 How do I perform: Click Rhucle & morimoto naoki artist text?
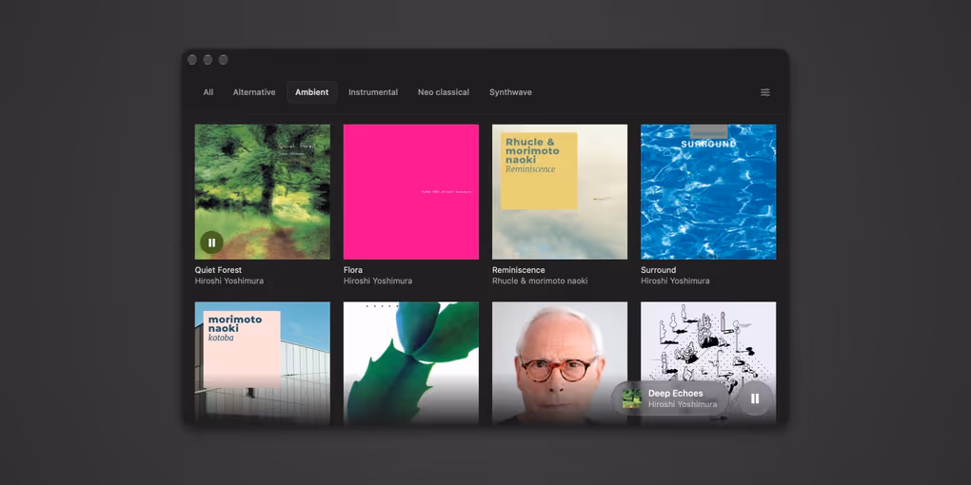click(540, 281)
